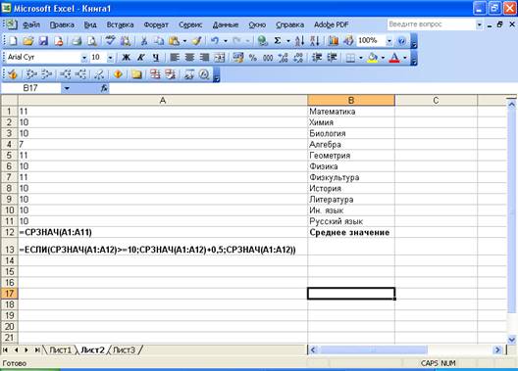The image size is (518, 371).
Task: Switch to the Лист3 sheet tab
Action: (x=125, y=349)
